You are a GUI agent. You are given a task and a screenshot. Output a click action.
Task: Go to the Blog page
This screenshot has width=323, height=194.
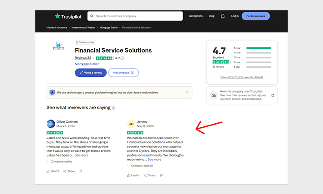[211, 16]
